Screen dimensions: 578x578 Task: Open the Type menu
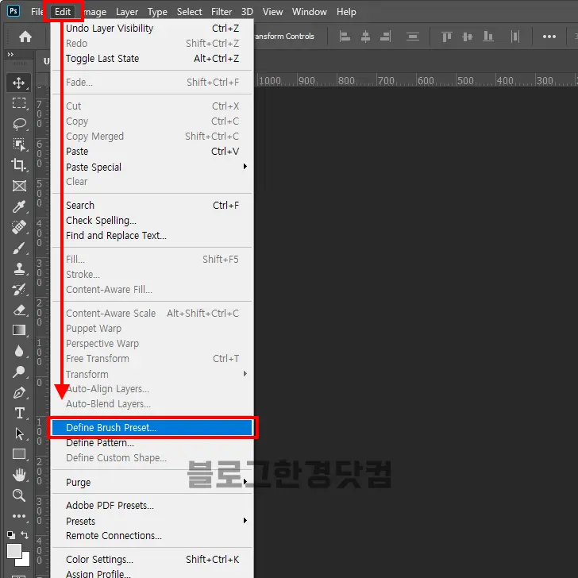157,12
